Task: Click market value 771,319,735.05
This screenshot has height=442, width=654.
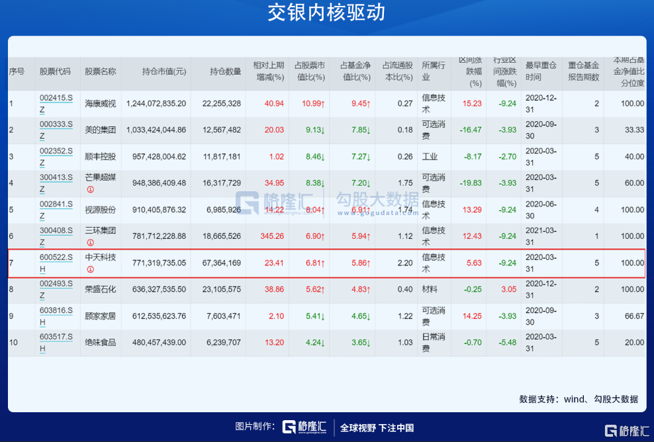Action: [x=160, y=263]
